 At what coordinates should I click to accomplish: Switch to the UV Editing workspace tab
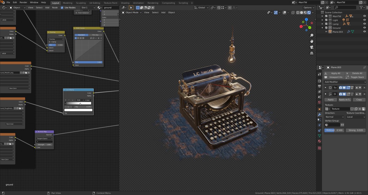click(95, 3)
